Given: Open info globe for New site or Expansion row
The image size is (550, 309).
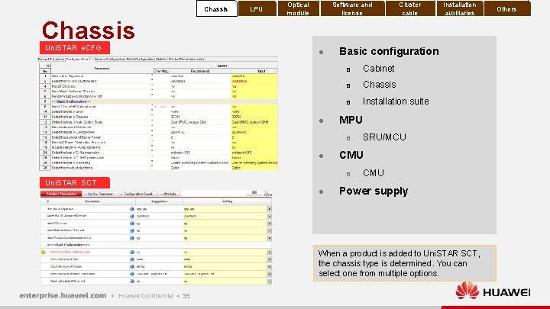Looking at the screenshot, I should click(132, 209).
